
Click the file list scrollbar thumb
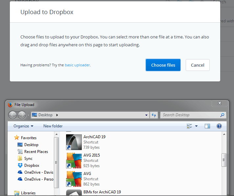[x=224, y=160]
